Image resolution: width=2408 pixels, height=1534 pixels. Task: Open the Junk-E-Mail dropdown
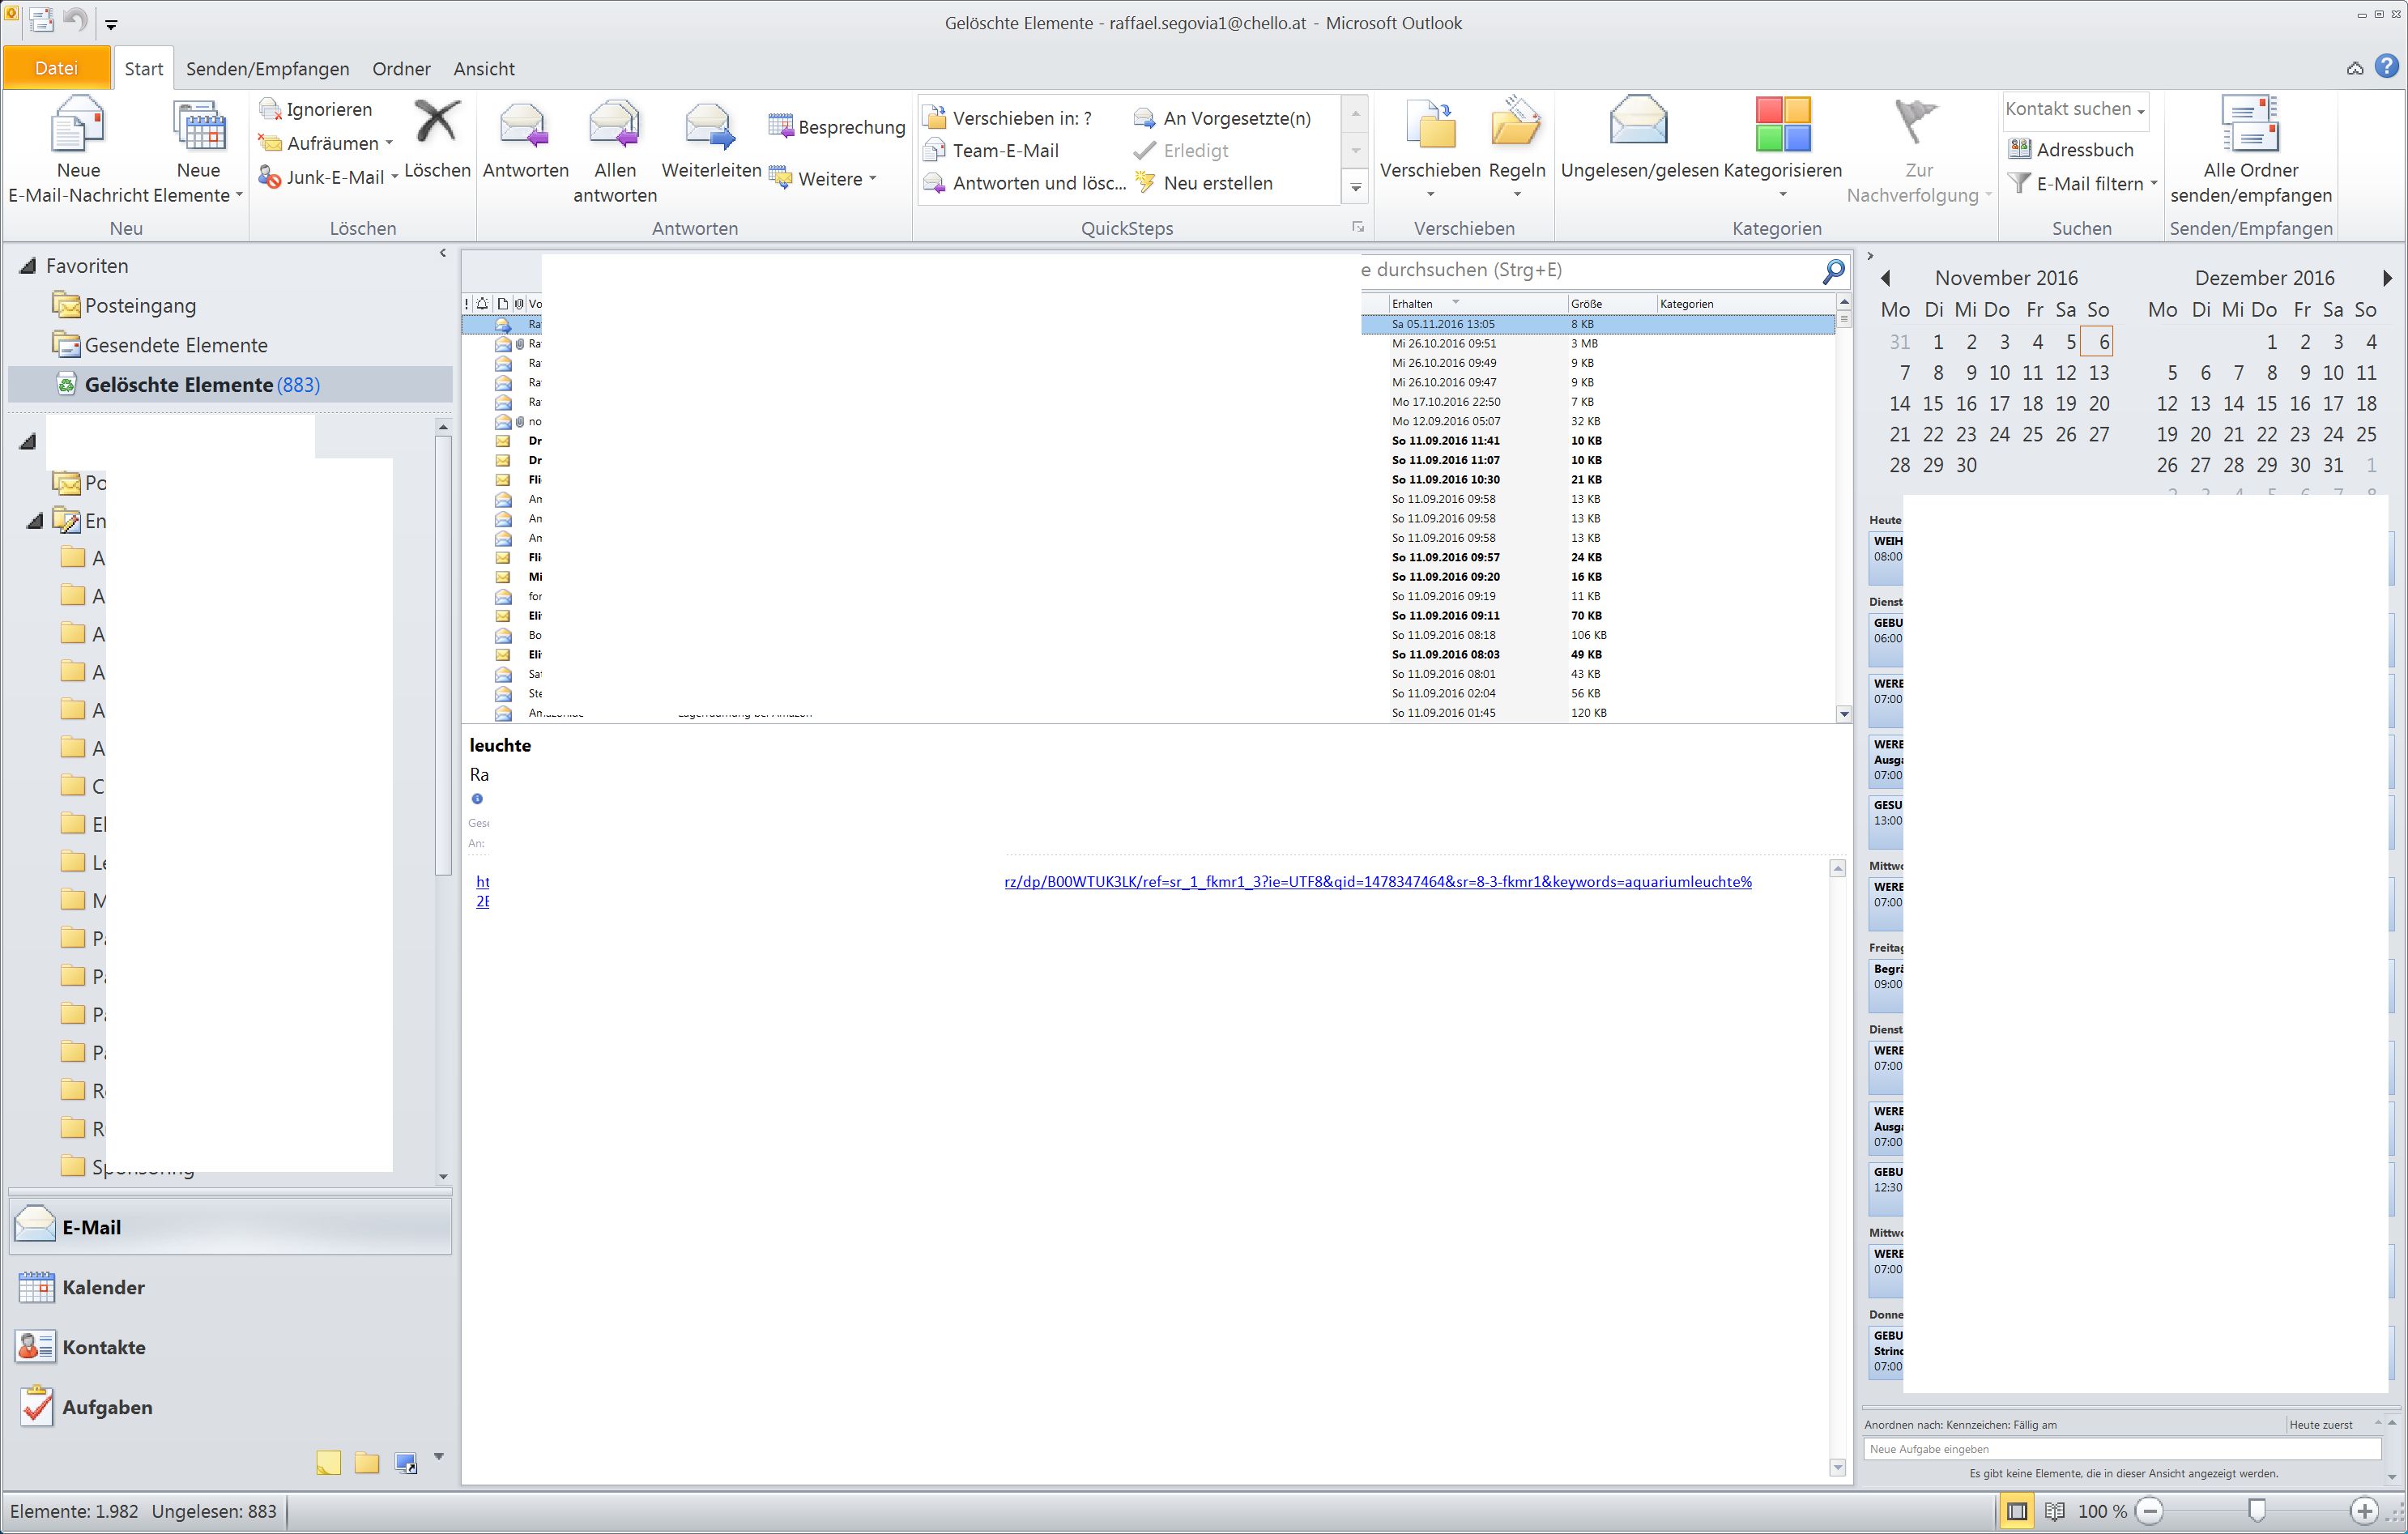tap(394, 178)
